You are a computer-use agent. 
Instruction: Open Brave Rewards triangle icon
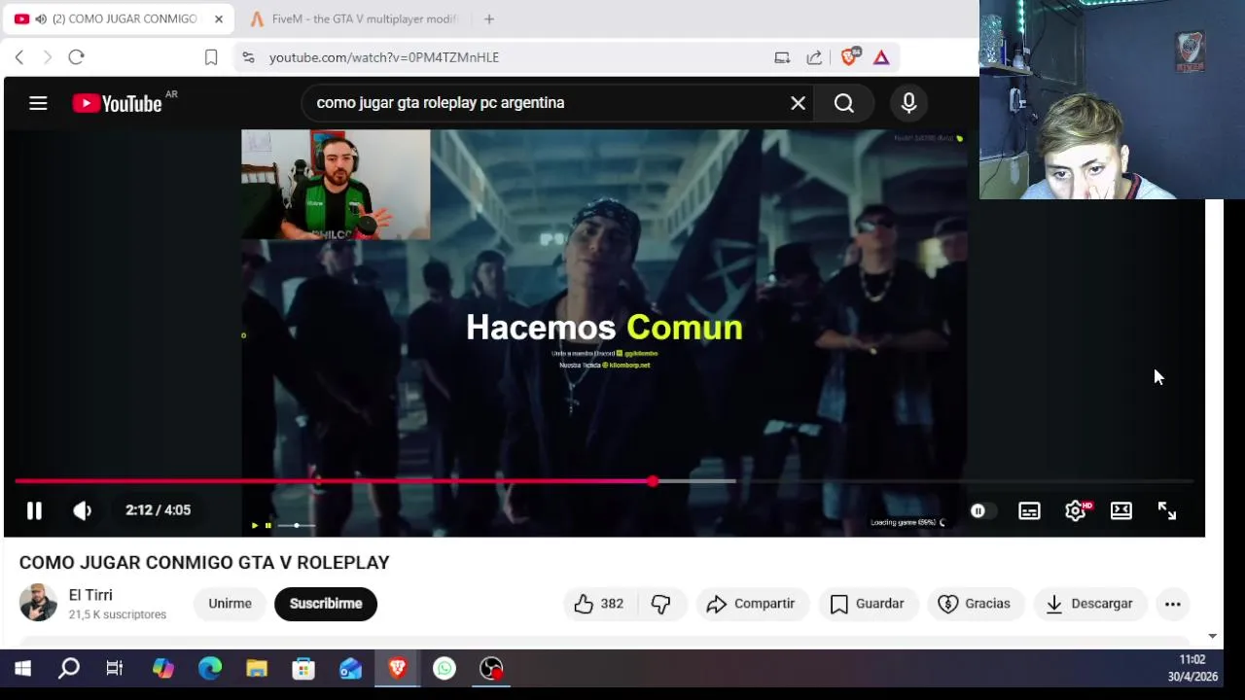[881, 57]
